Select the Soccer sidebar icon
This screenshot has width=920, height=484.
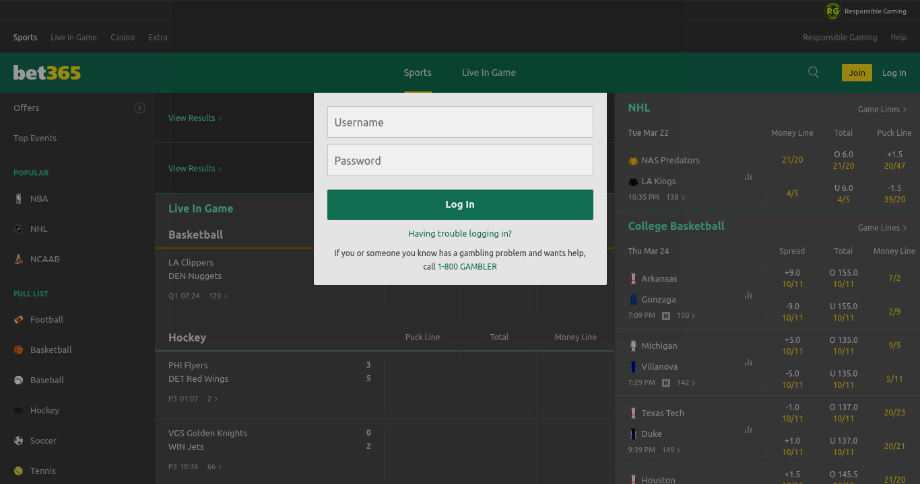[x=18, y=440]
